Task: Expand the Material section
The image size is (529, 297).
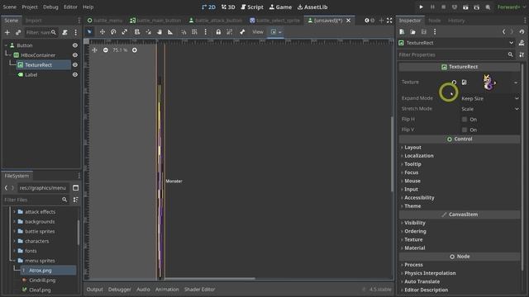Action: pyautogui.click(x=415, y=247)
